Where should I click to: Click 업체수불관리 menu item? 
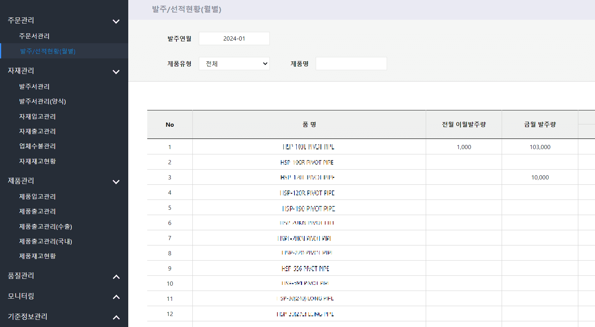(x=37, y=146)
